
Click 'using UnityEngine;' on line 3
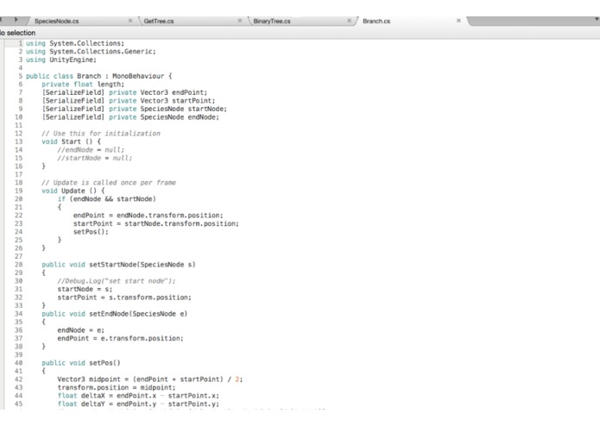pos(61,60)
